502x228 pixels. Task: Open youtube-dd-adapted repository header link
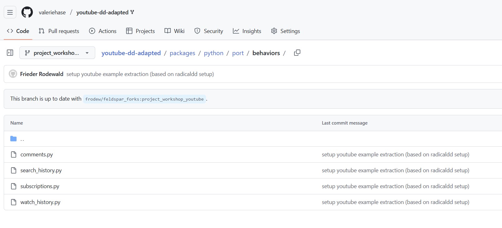click(102, 12)
